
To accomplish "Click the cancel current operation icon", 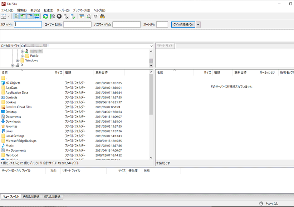I will pos(59,16).
